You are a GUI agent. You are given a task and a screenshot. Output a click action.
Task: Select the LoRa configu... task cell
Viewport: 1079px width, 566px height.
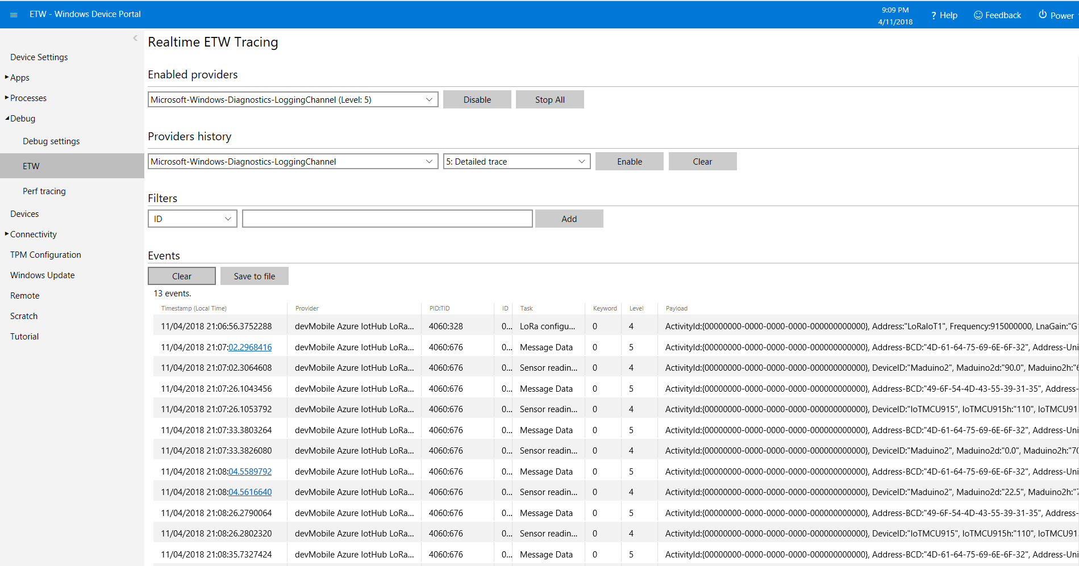point(547,326)
